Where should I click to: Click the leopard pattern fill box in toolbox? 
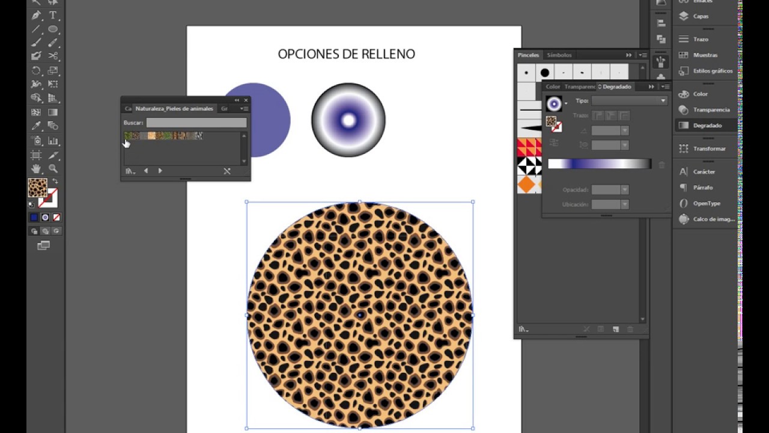[37, 188]
